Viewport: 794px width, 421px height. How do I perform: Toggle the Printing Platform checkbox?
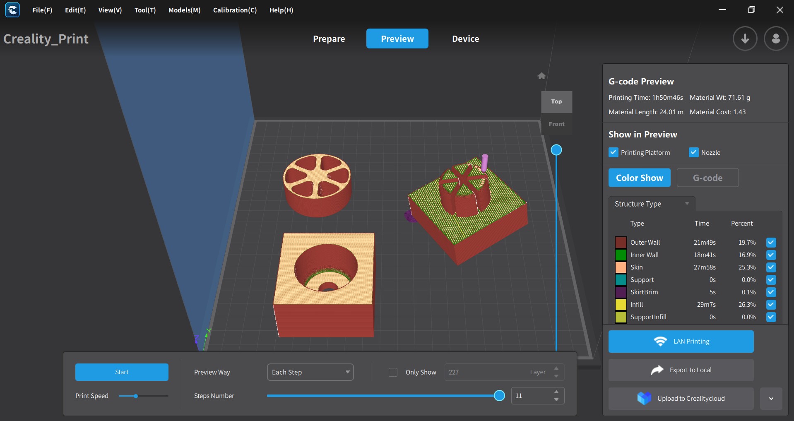(x=613, y=152)
